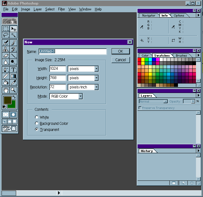Switch to the Navigator tab
Screen dimensions: 203x197
(x=149, y=15)
